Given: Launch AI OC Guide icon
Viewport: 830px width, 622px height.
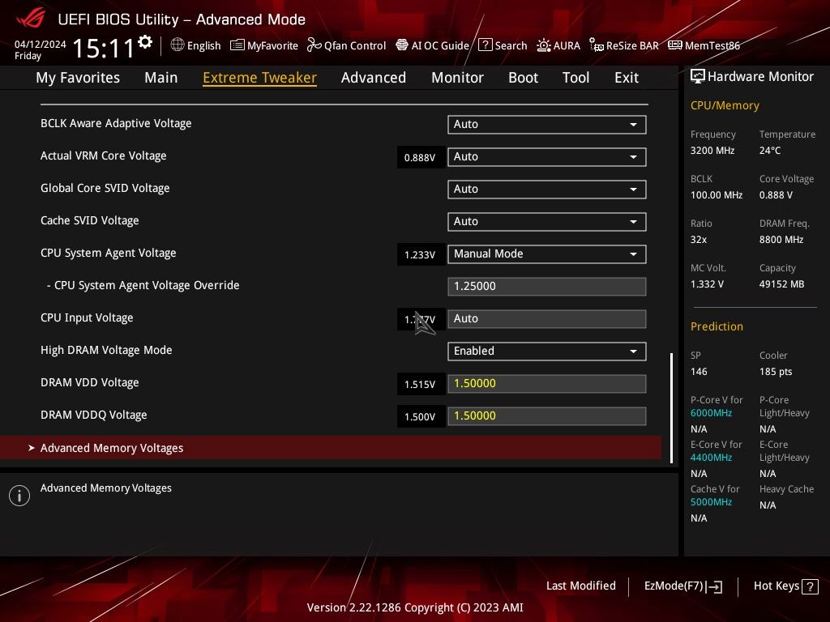Looking at the screenshot, I should 402,45.
